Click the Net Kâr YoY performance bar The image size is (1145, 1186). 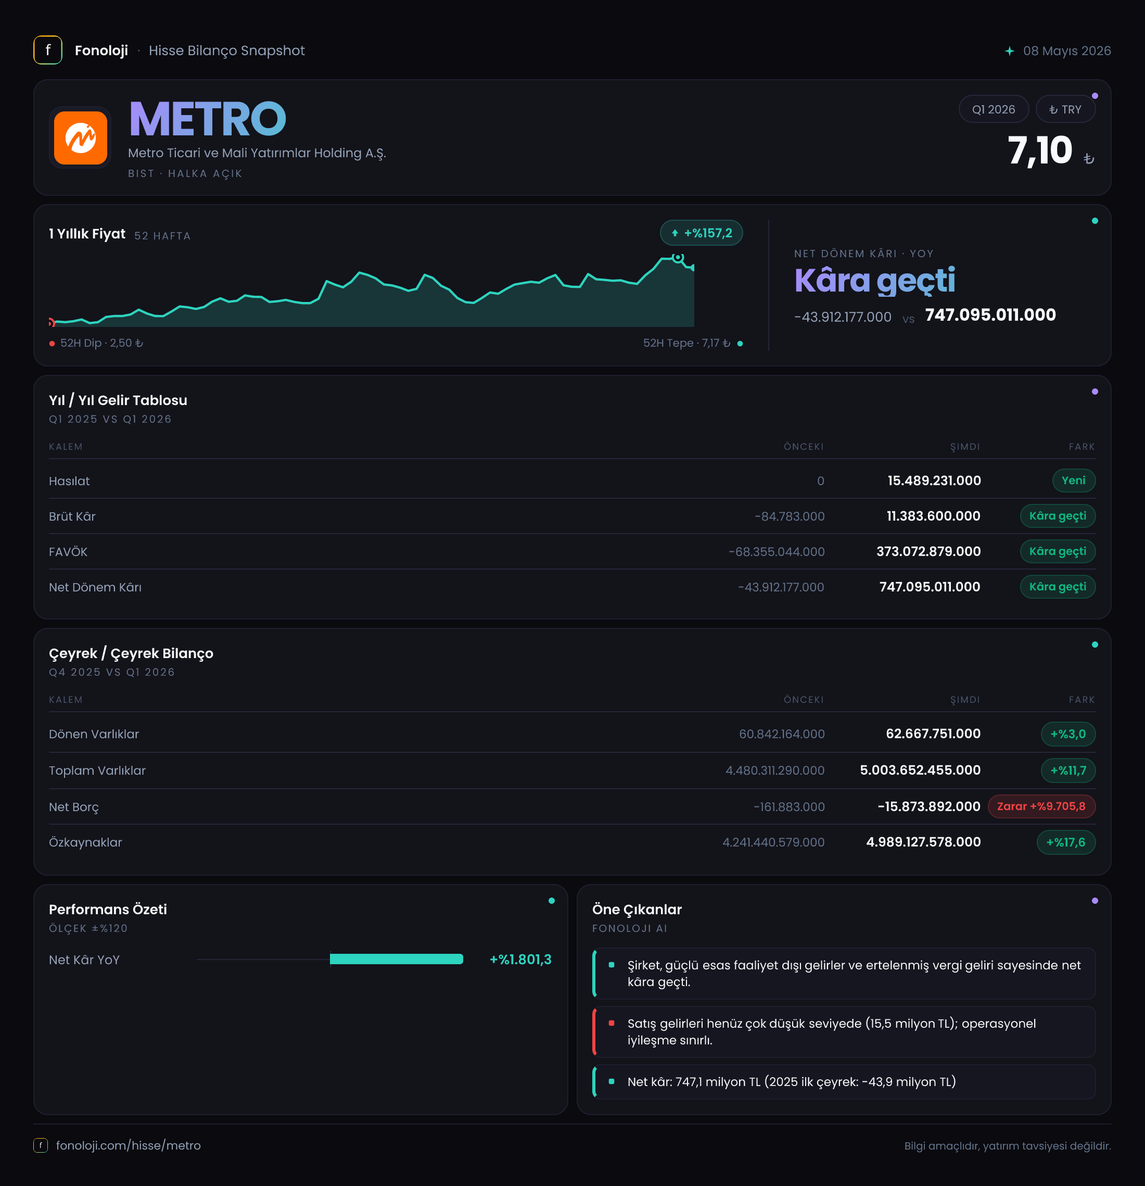point(396,959)
